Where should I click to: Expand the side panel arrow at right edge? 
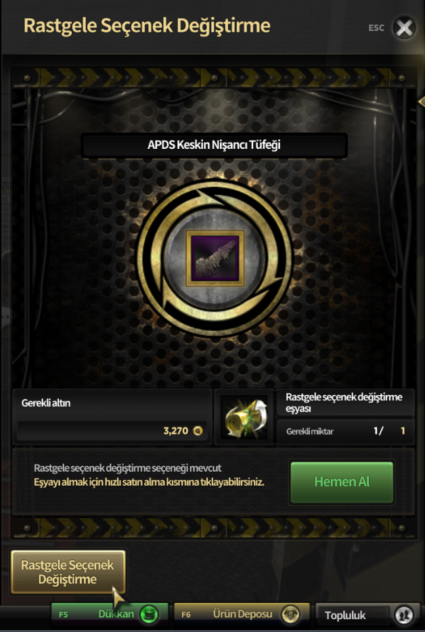[422, 101]
